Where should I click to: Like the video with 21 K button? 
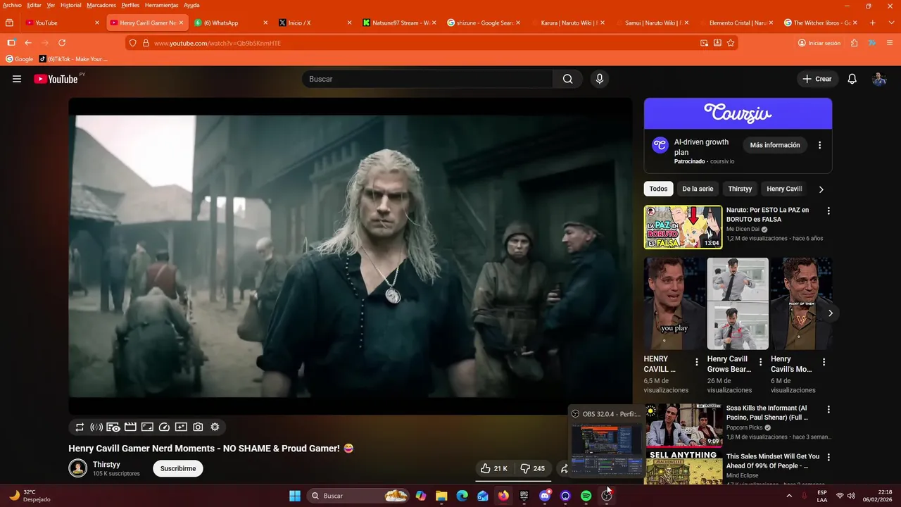tap(494, 468)
